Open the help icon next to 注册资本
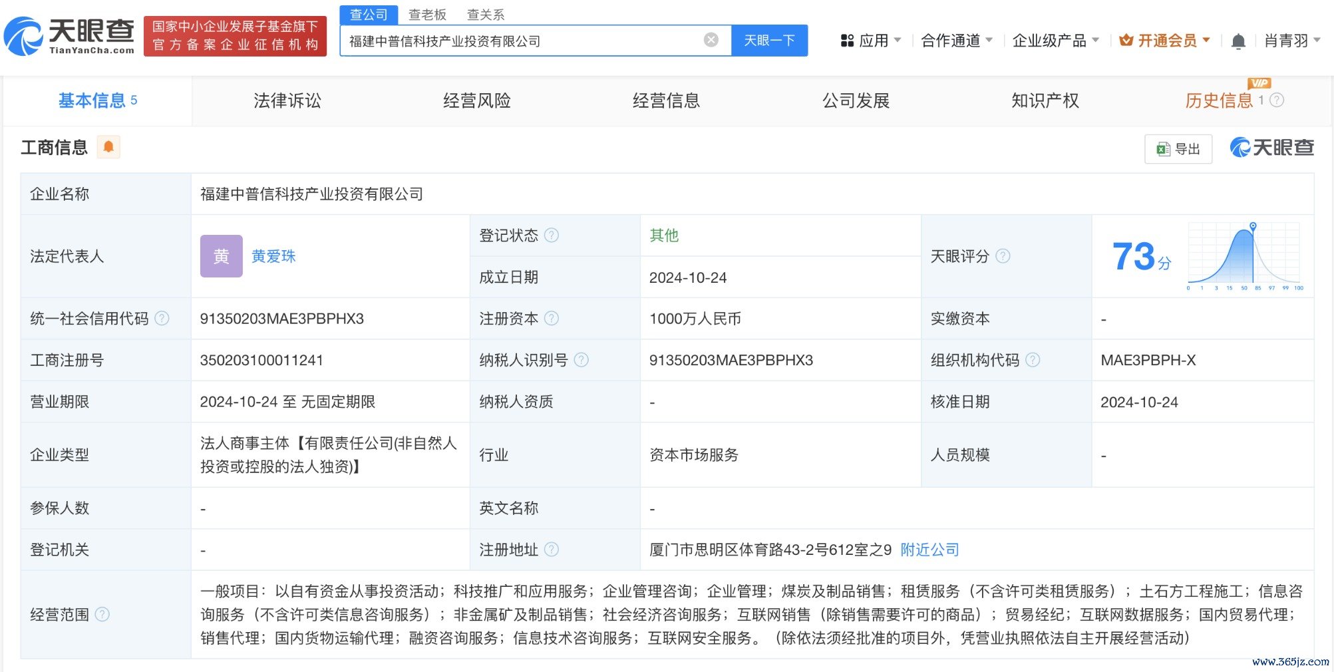This screenshot has width=1334, height=672. pyautogui.click(x=552, y=319)
